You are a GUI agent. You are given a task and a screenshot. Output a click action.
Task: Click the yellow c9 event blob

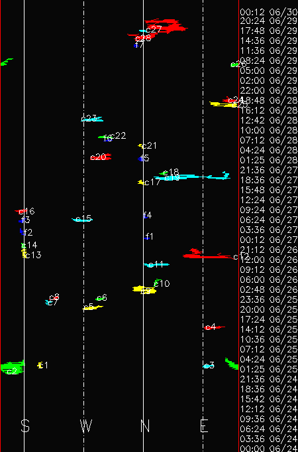144,289
